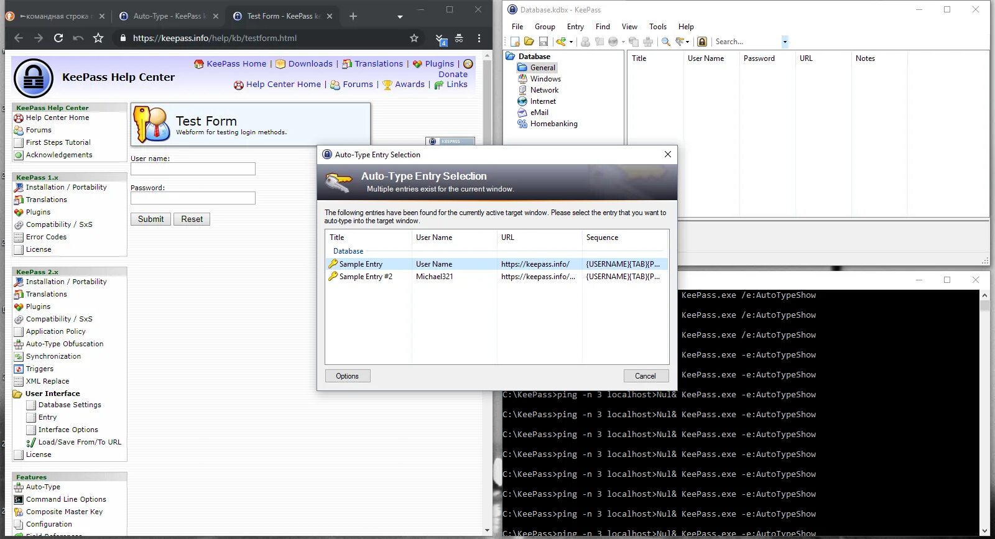Select Homebanking group in KeePass tree
This screenshot has width=995, height=539.
[548, 124]
